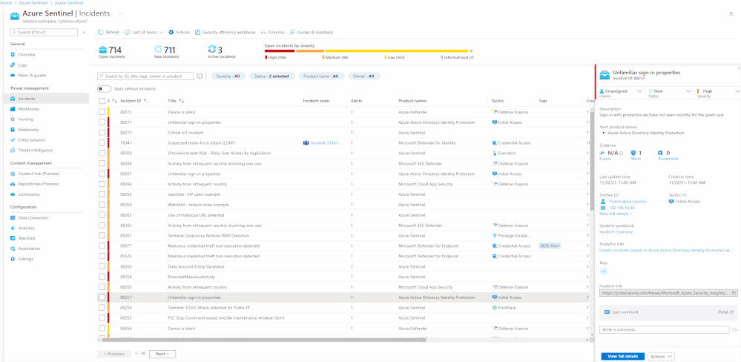Screen dimensions: 741x362
Task: Sort by Title column header
Action: (x=176, y=101)
